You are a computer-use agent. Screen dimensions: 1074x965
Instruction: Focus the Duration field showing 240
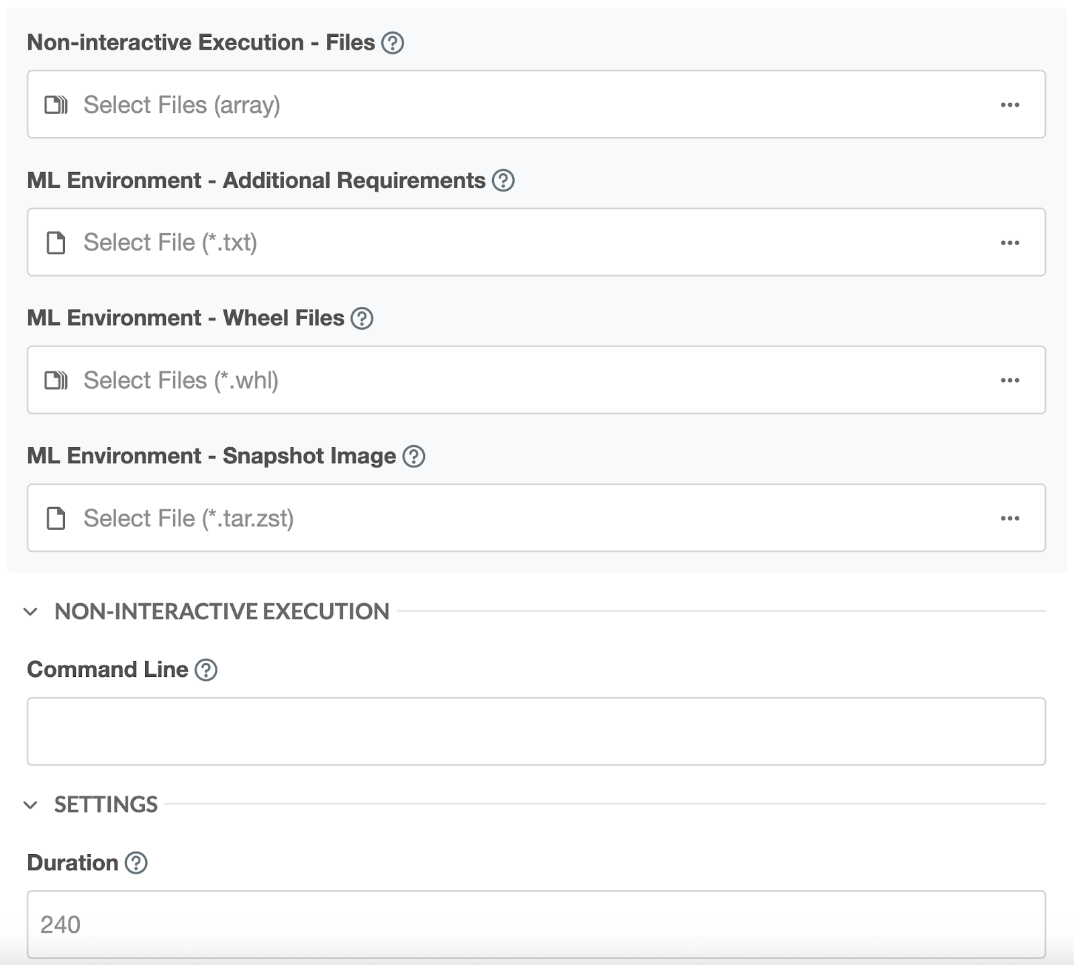(x=536, y=925)
